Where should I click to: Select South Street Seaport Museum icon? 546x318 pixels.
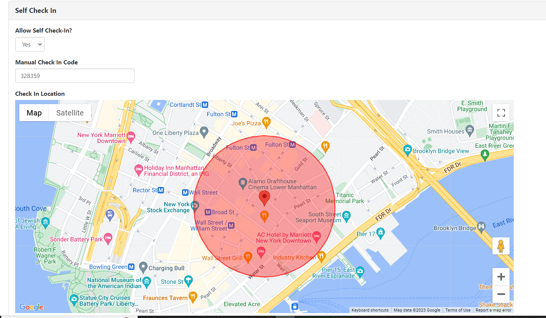click(346, 217)
